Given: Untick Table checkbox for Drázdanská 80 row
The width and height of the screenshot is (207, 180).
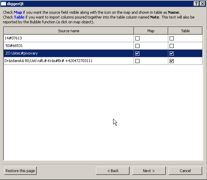Looking at the screenshot, I should coord(172,61).
